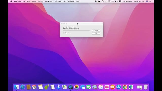Open the Tab menu

pos(65,1)
